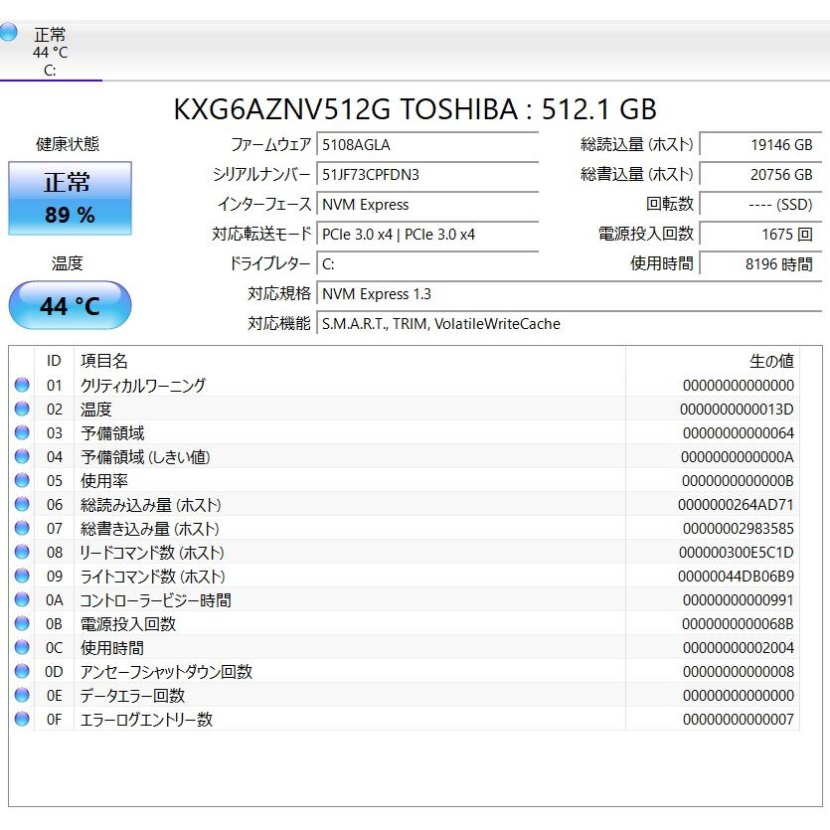
Task: Click the blue drive status orb at top
Action: pos(8,32)
